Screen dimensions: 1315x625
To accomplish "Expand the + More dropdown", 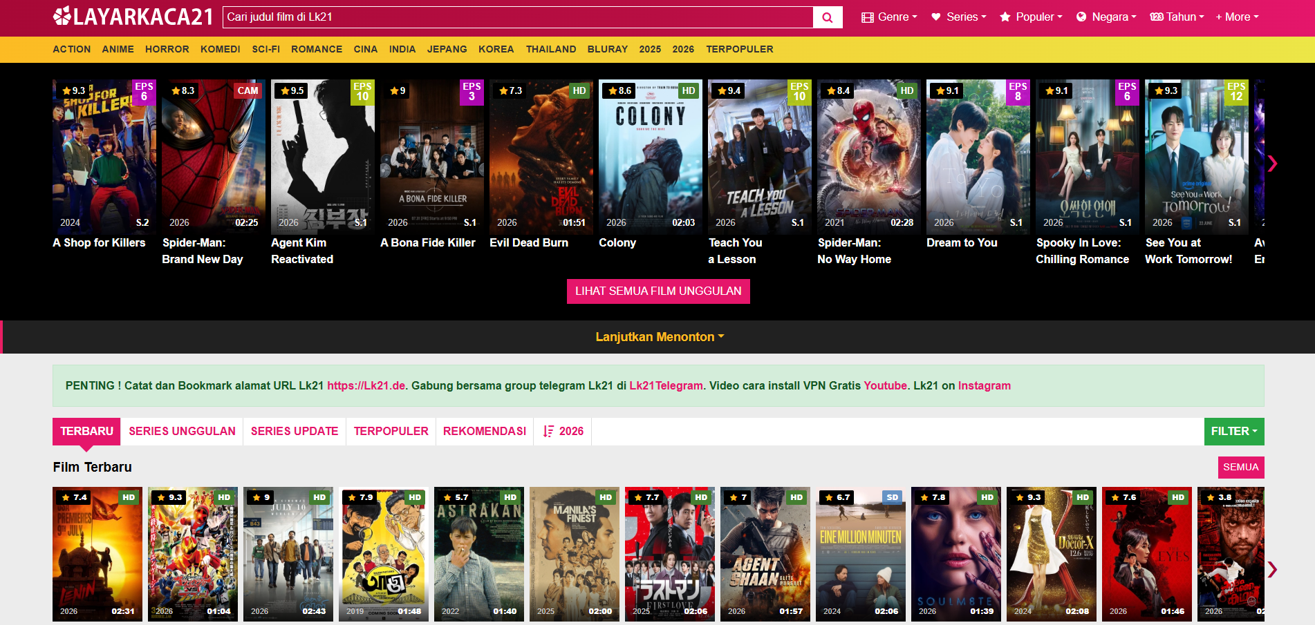I will tap(1238, 17).
